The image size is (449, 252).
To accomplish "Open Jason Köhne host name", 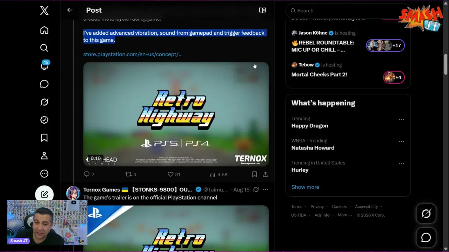I will point(313,33).
